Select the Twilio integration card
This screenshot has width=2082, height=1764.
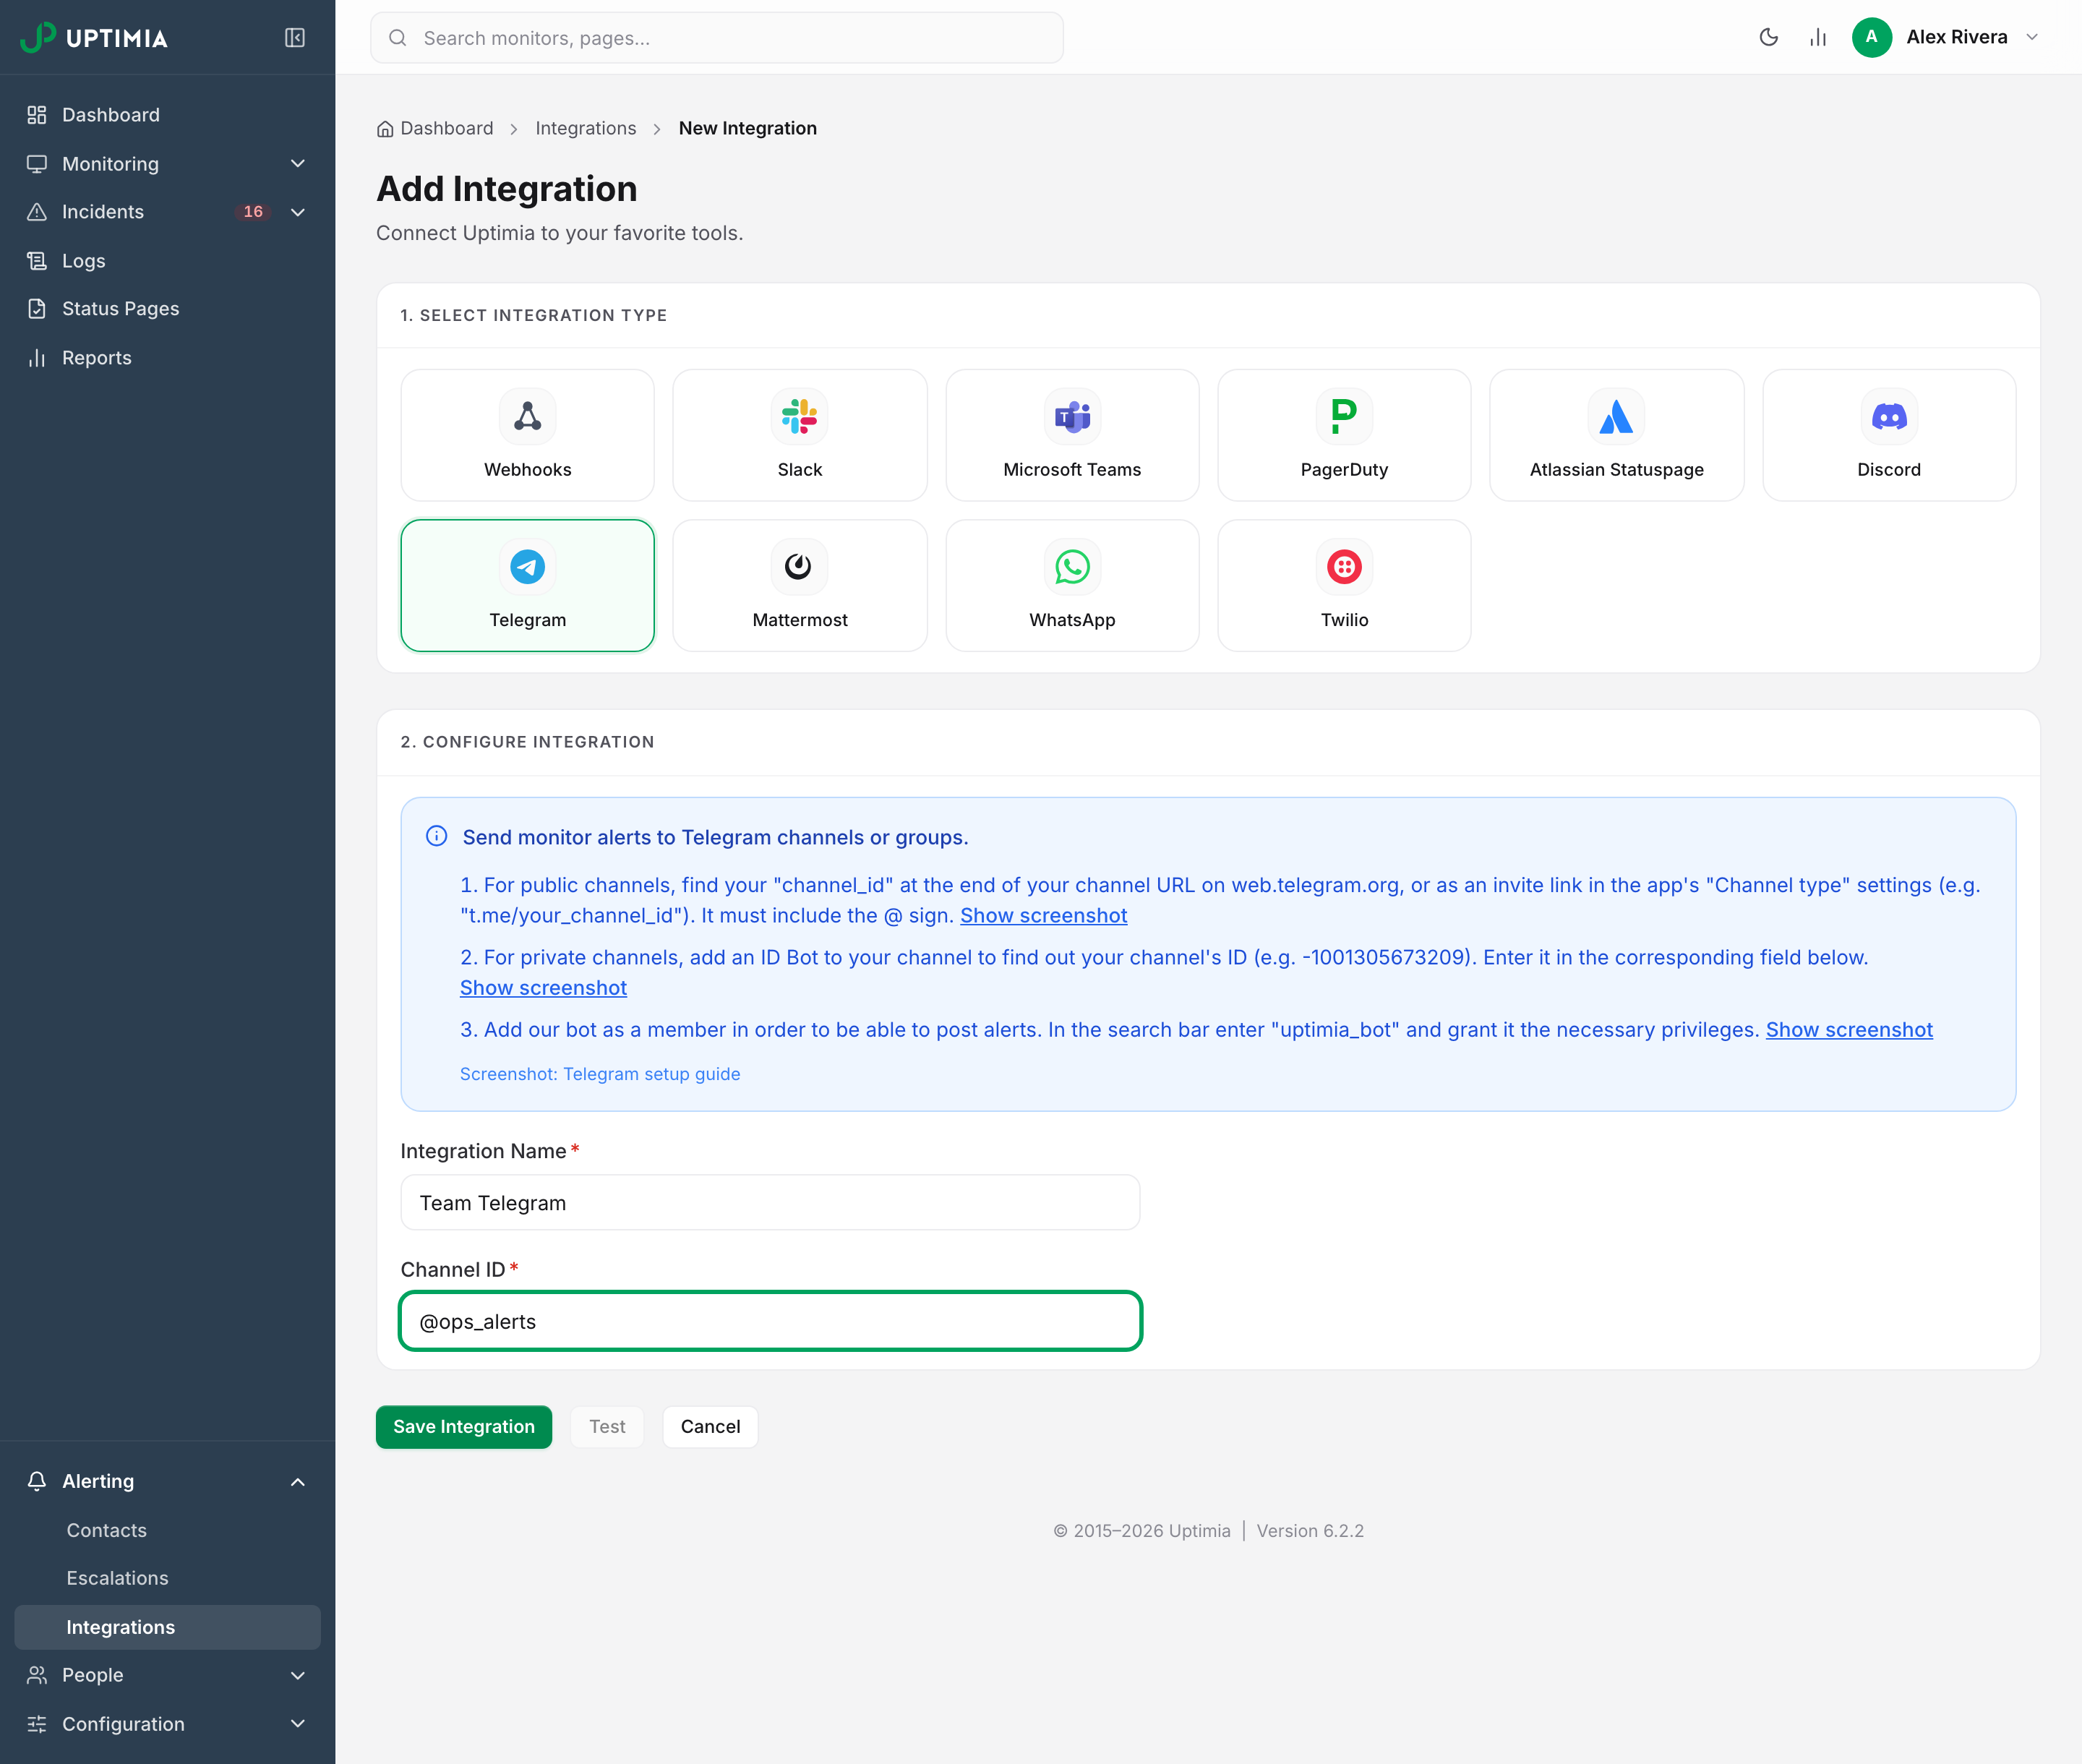tap(1344, 585)
